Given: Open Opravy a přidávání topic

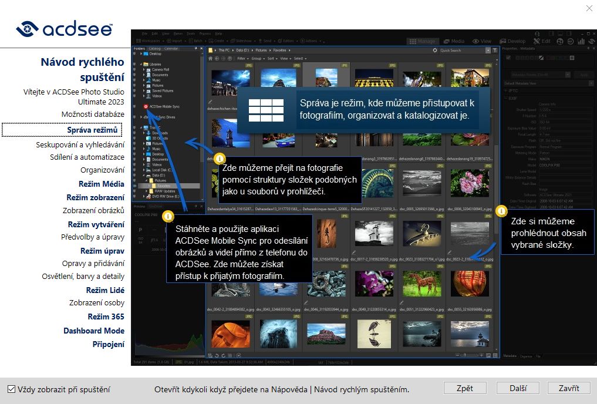Looking at the screenshot, I should (x=93, y=264).
